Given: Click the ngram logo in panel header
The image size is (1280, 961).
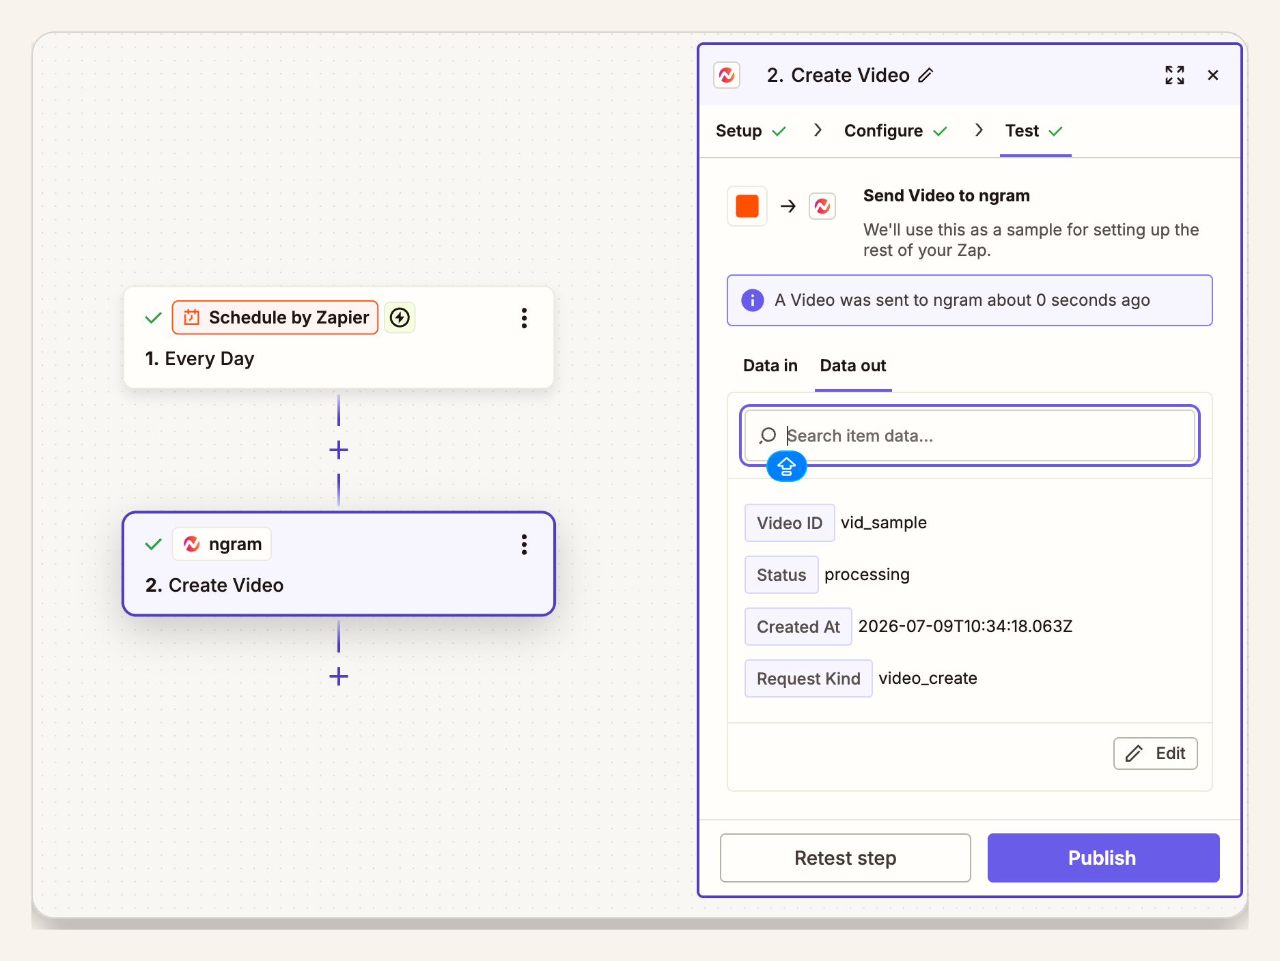Looking at the screenshot, I should [x=727, y=75].
